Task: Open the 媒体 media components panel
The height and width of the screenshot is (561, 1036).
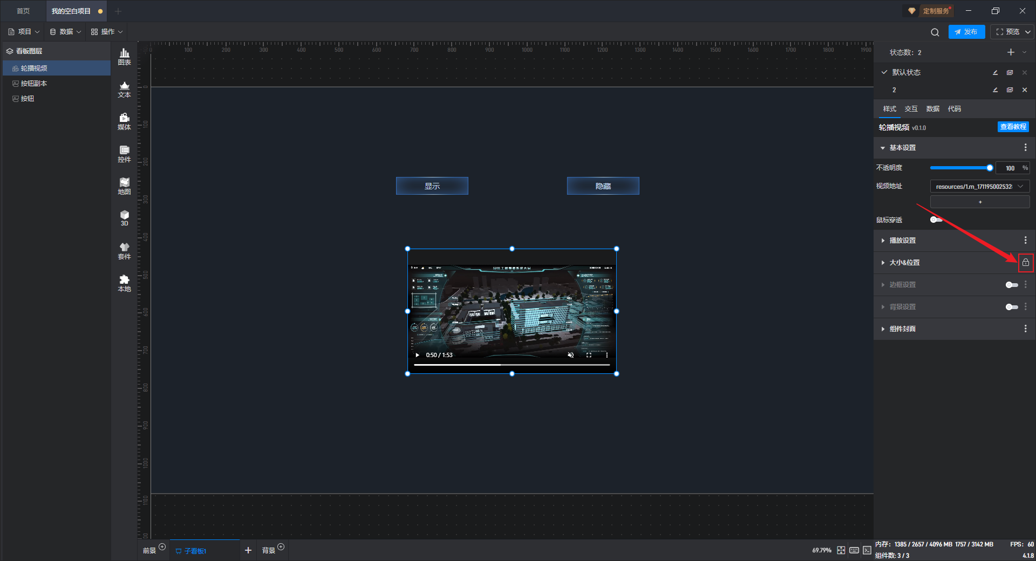Action: (124, 121)
